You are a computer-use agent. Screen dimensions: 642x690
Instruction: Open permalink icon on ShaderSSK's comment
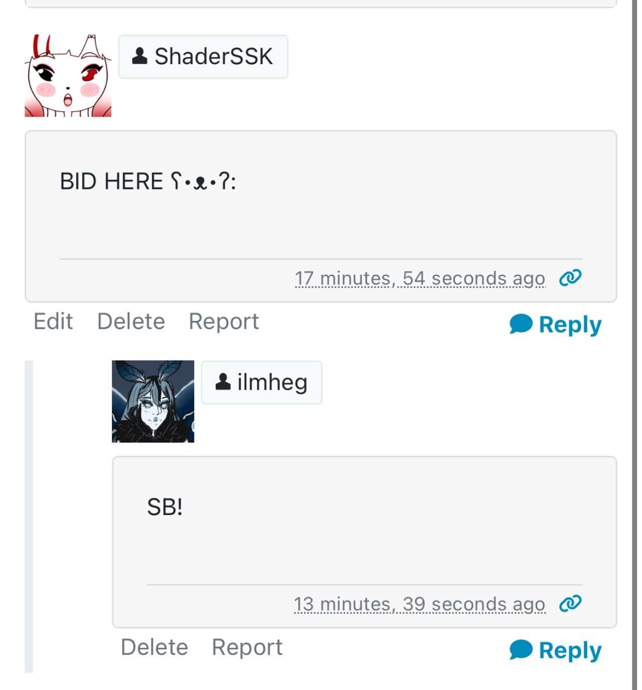(x=570, y=277)
